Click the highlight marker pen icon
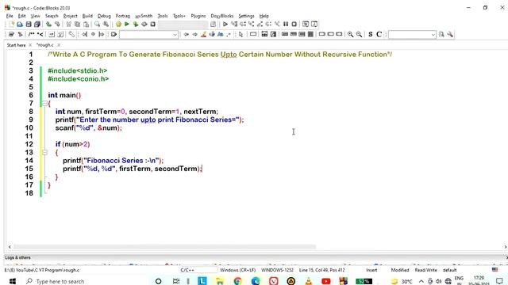Image resolution: width=508 pixels, height=285 pixels. [203, 34]
